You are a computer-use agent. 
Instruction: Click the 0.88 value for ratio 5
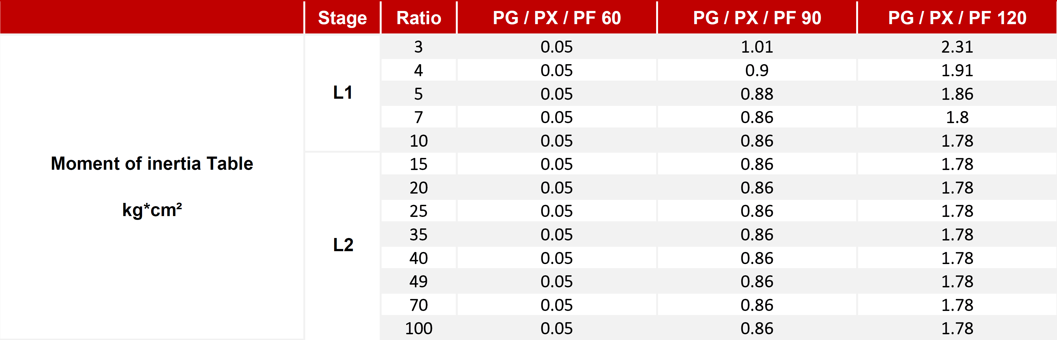pyautogui.click(x=757, y=94)
